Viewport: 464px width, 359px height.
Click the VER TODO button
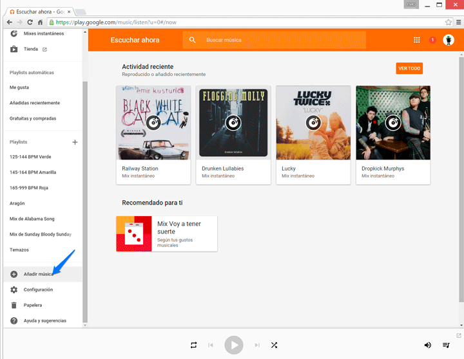pyautogui.click(x=409, y=68)
